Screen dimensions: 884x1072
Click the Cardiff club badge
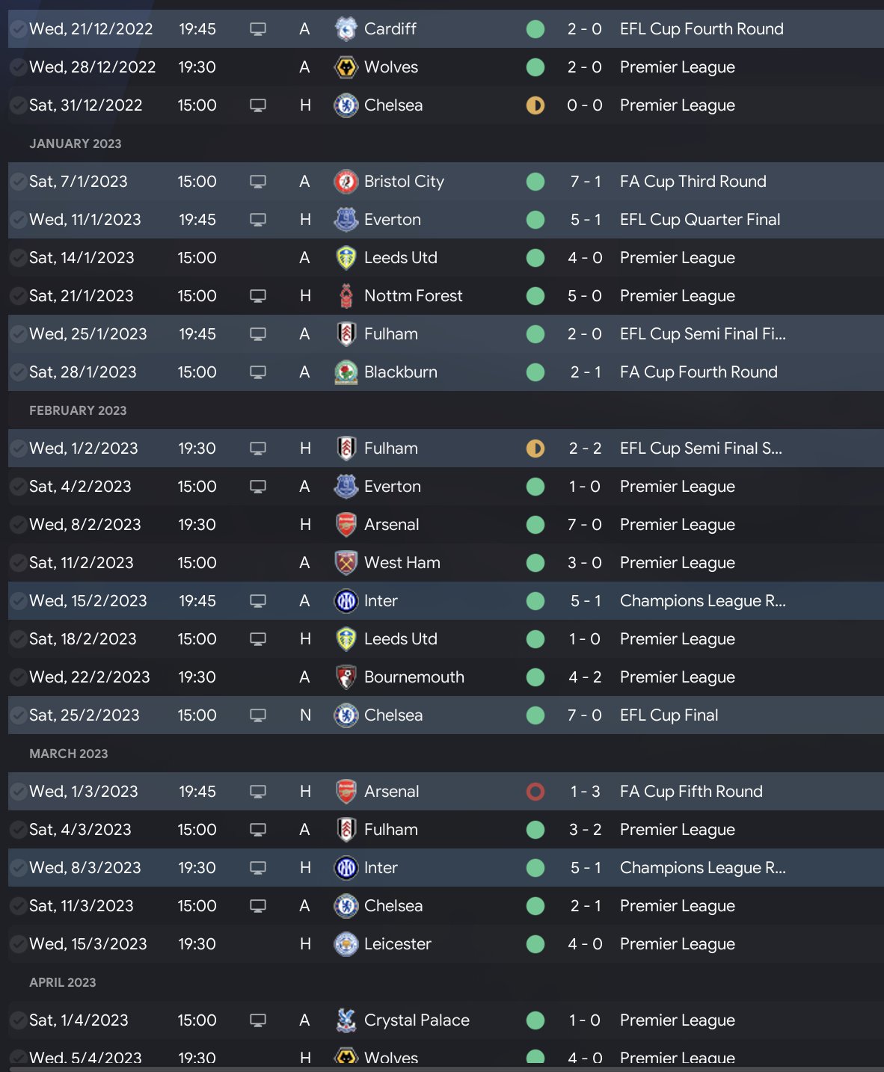click(346, 29)
